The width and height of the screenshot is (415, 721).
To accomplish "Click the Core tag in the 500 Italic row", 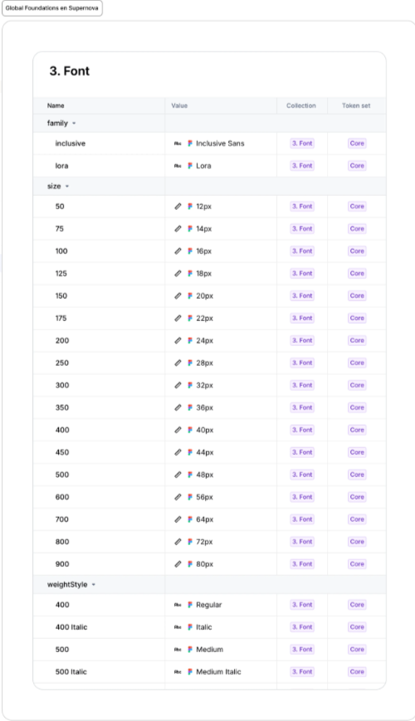I will pos(357,672).
